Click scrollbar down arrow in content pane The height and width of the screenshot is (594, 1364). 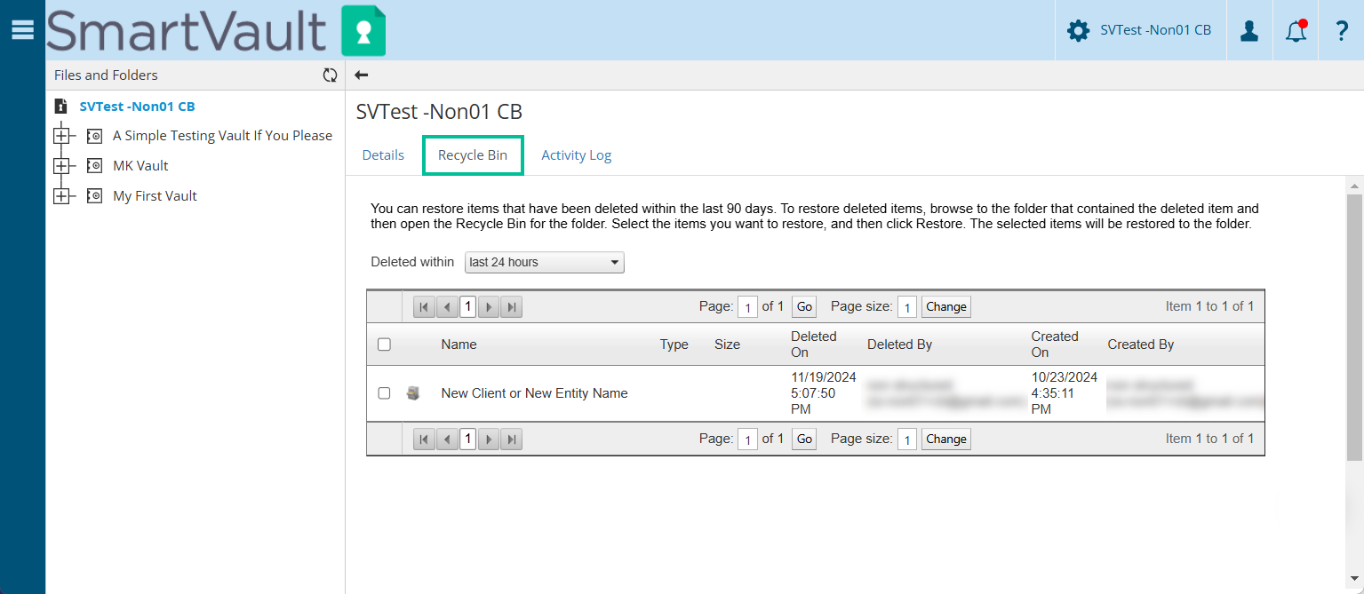(1355, 579)
